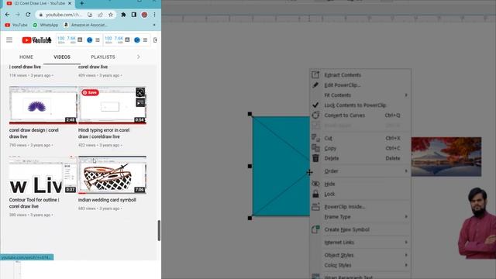Open the WhatsApp bookmark
The image size is (496, 279).
coord(46,25)
